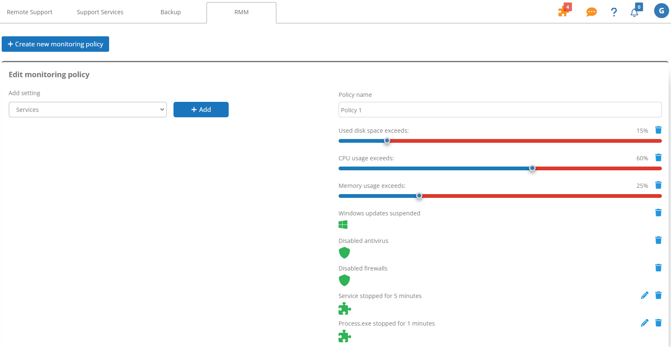Image resolution: width=671 pixels, height=364 pixels.
Task: Switch to the Backup tab
Action: point(171,12)
